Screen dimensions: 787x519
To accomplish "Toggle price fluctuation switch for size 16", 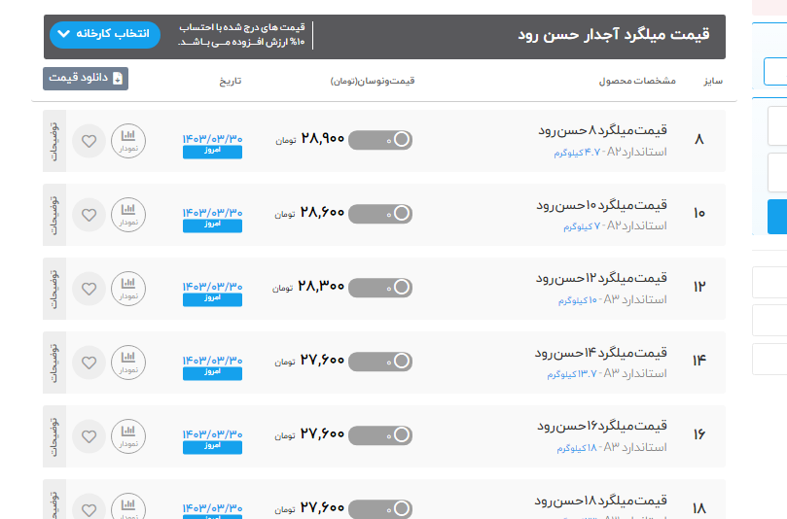I will click(380, 435).
